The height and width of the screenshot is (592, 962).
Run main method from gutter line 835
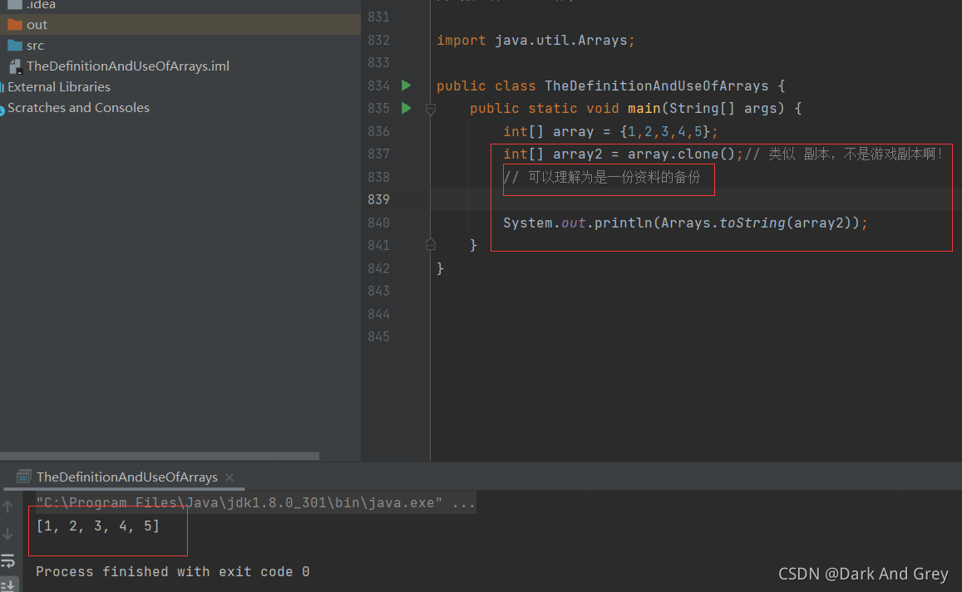click(x=406, y=108)
